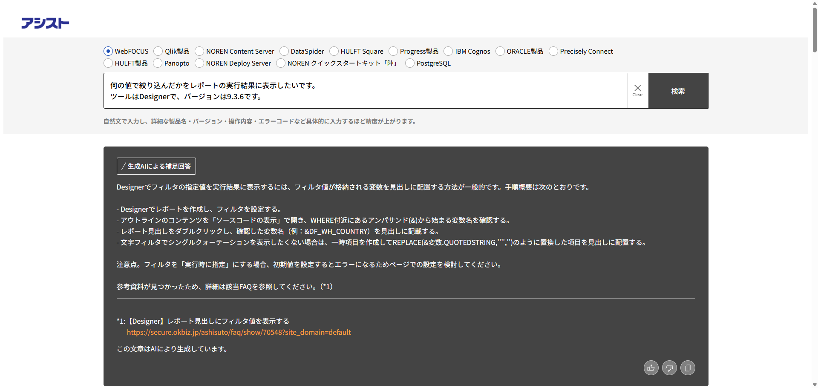
Task: Copy the AI answer to clipboard
Action: 688,368
